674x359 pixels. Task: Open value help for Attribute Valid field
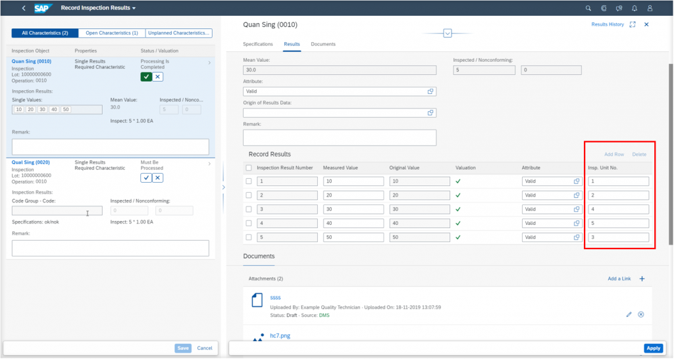click(430, 91)
